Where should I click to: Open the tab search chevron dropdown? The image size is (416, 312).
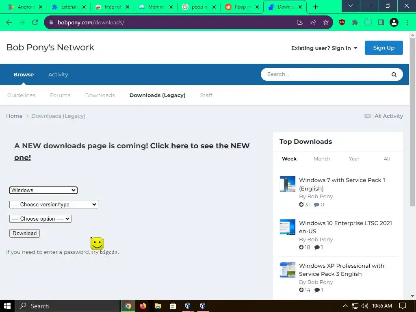pos(351,6)
